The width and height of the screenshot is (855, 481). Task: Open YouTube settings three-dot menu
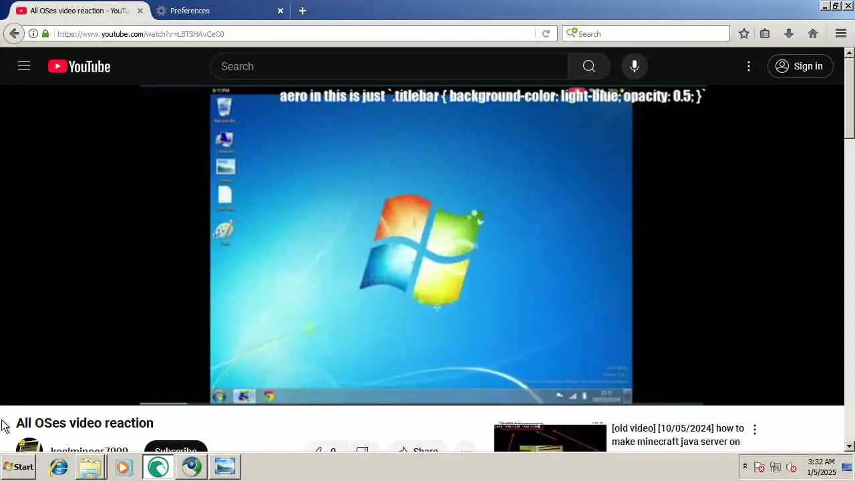[749, 66]
